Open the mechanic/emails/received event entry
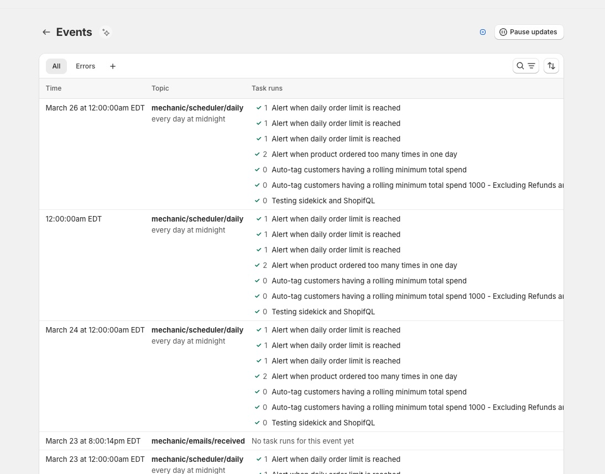 point(198,441)
